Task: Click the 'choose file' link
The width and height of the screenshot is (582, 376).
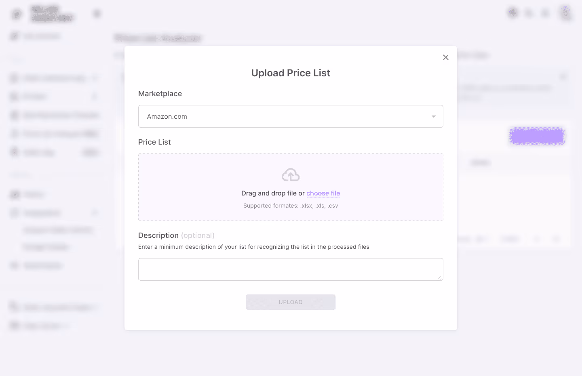Action: (x=323, y=193)
